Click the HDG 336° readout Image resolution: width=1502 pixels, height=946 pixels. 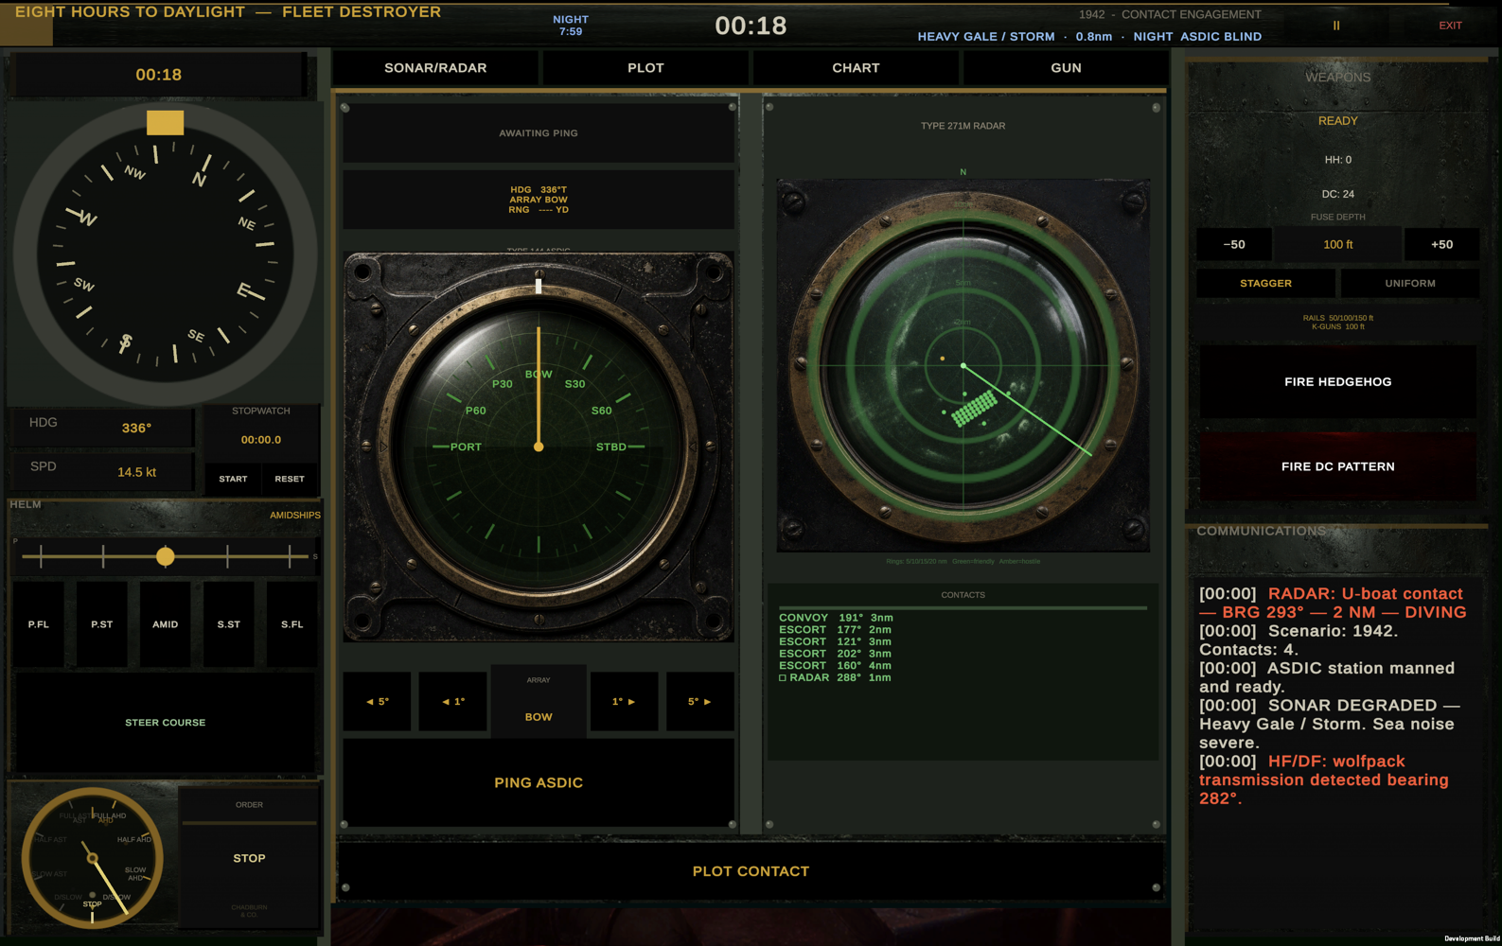(x=100, y=428)
